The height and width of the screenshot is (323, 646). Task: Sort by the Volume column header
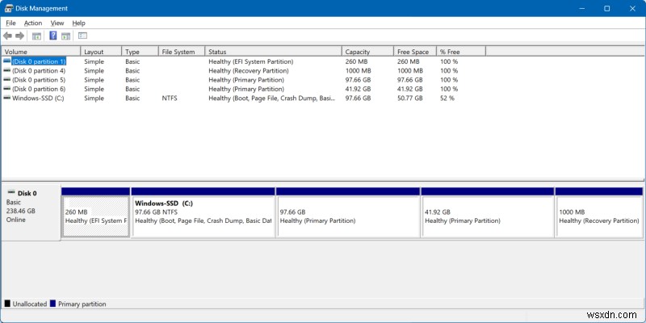click(x=41, y=52)
